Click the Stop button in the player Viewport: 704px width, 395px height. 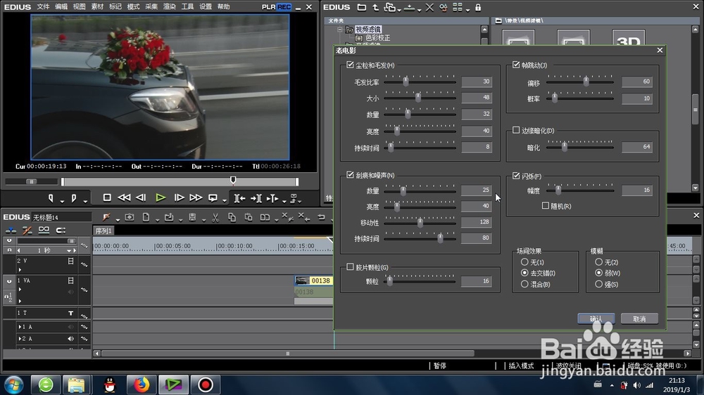pos(107,197)
